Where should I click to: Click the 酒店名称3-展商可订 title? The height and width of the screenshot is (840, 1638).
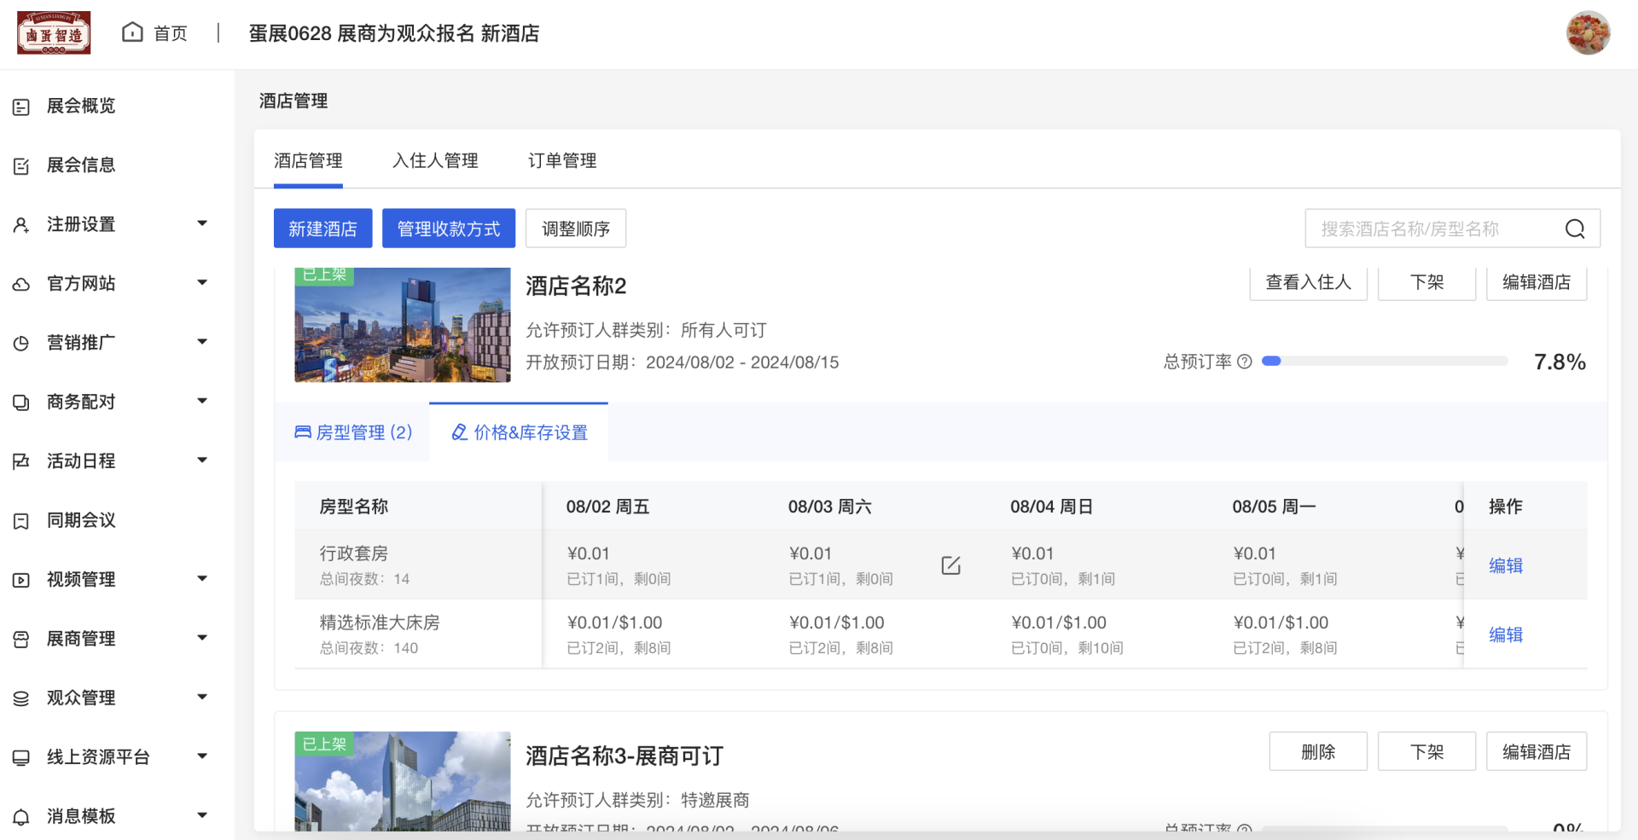[x=624, y=756]
